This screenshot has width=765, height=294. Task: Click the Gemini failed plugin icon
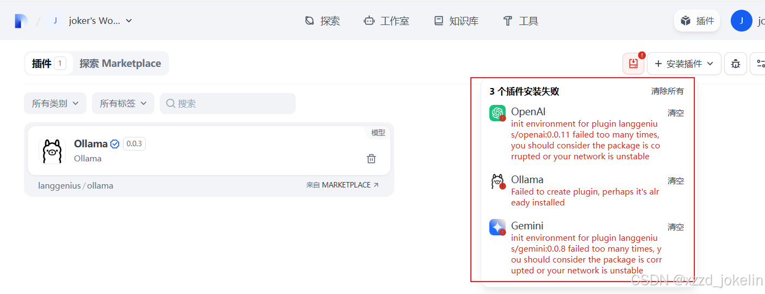pos(497,227)
